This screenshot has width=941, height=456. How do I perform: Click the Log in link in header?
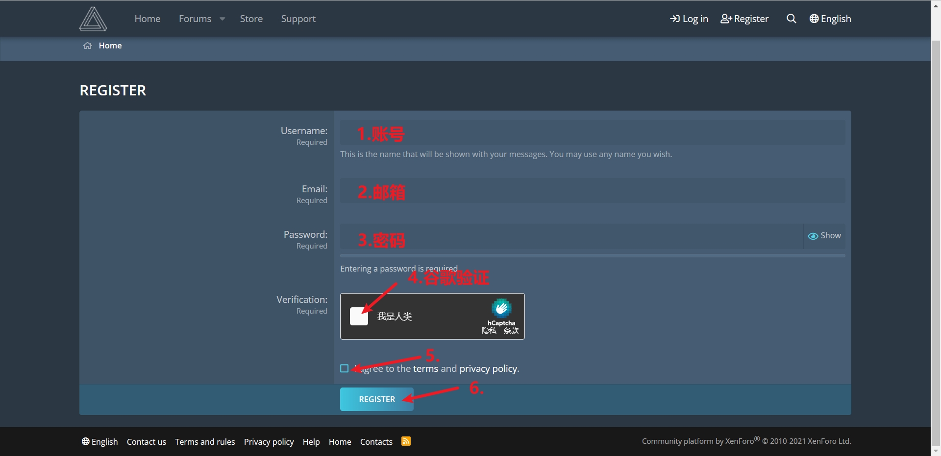[689, 19]
